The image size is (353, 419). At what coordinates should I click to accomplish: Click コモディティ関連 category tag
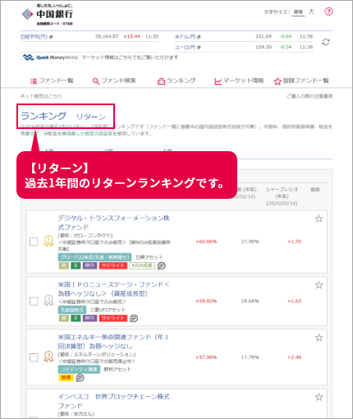(79, 370)
